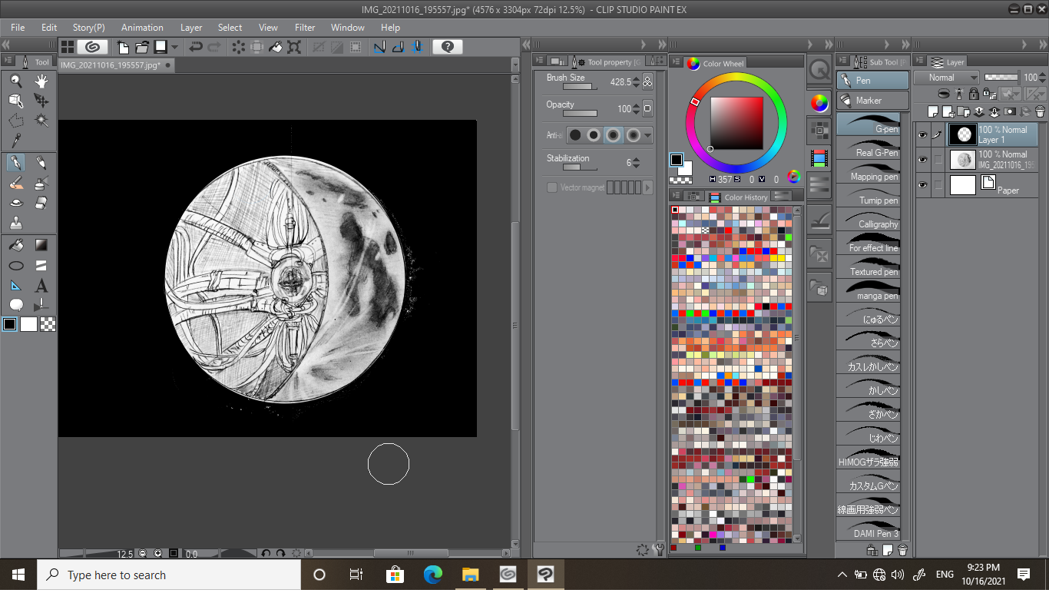Click the Undo arrow icon

(196, 47)
